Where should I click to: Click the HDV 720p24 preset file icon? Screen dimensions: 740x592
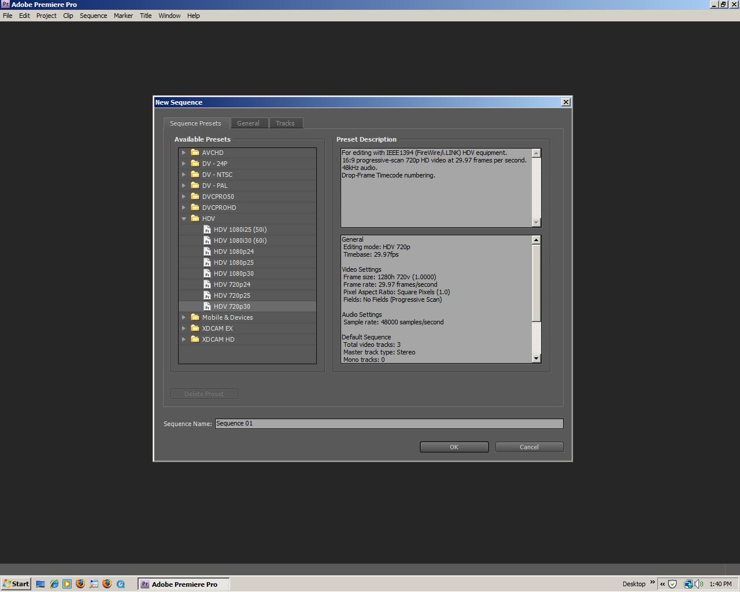coord(207,284)
